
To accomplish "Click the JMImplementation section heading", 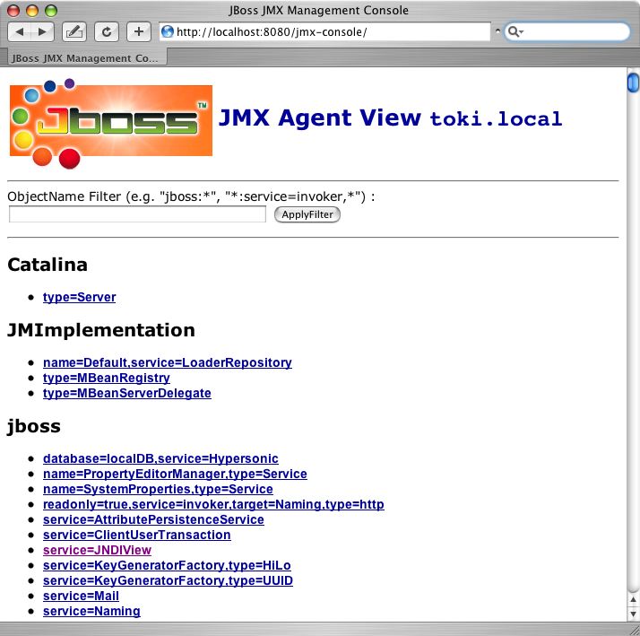I will pos(101,330).
